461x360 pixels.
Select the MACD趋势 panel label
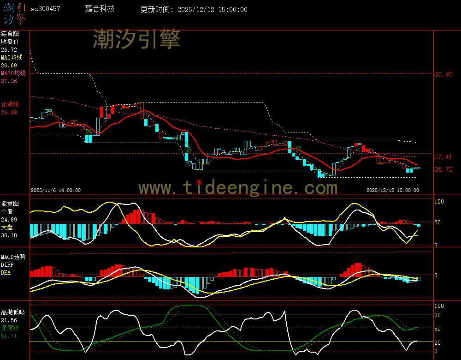coord(13,257)
